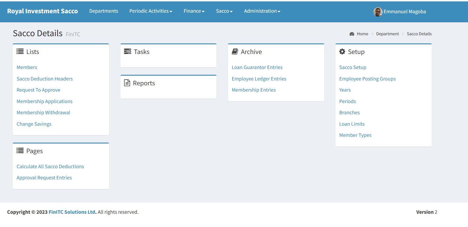Go to Departments in the navbar
The image size is (468, 227).
click(x=104, y=11)
